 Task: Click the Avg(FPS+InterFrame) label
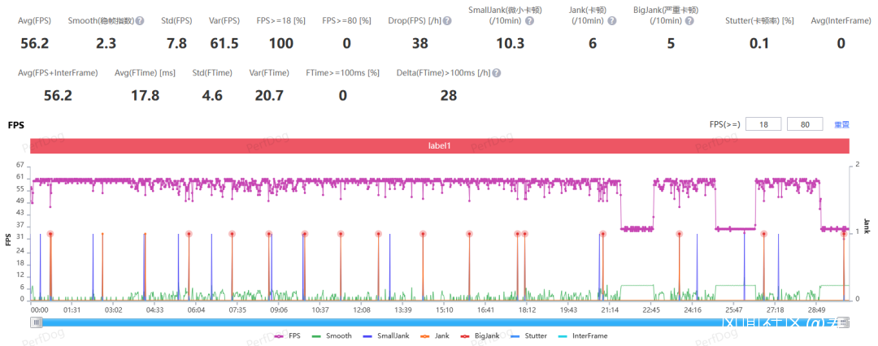coord(58,73)
